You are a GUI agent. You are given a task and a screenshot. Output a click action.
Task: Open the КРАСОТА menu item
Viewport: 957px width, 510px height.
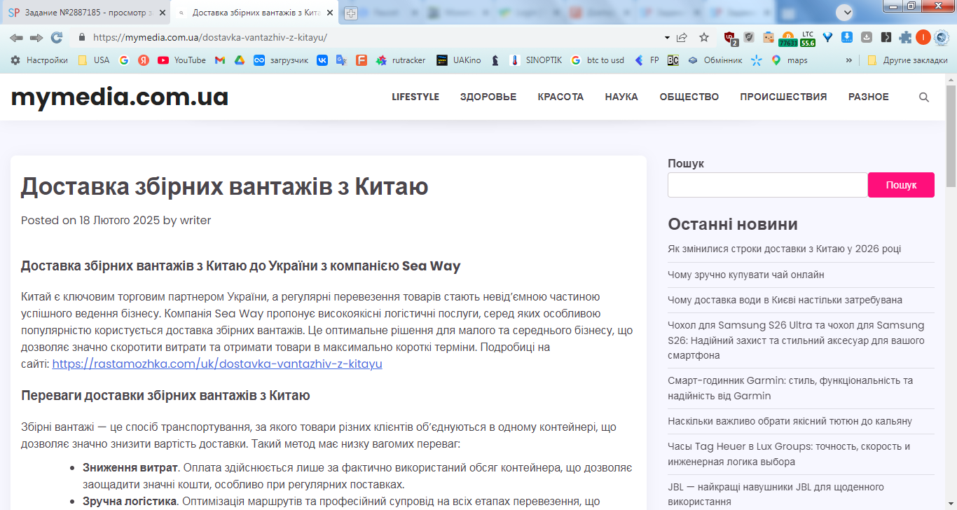point(560,97)
